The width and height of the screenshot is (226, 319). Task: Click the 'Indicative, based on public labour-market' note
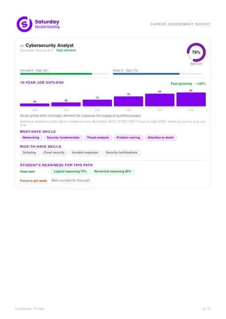tap(113, 123)
